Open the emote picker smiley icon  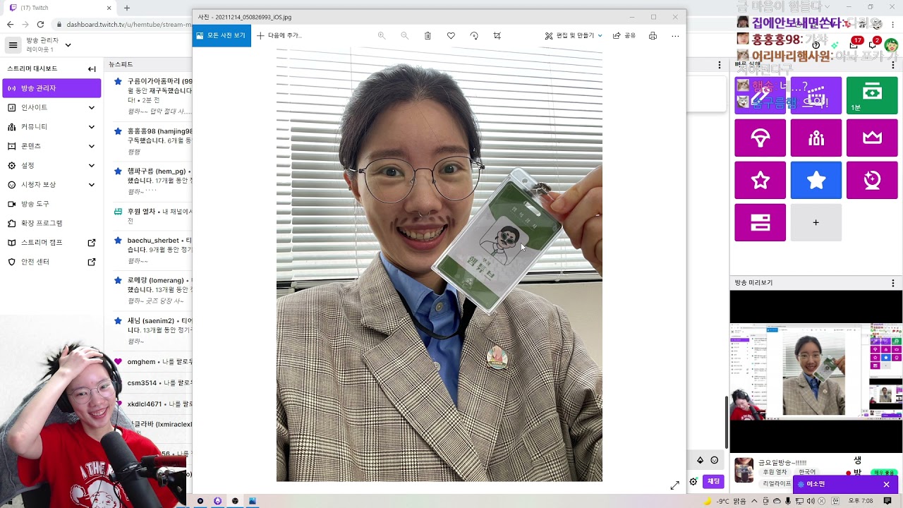tap(715, 460)
